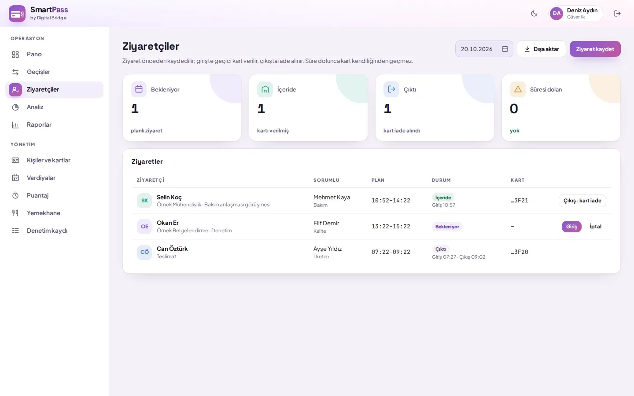Click the Süresi dolan warning triangle icon
This screenshot has height=396, width=634.
point(518,89)
